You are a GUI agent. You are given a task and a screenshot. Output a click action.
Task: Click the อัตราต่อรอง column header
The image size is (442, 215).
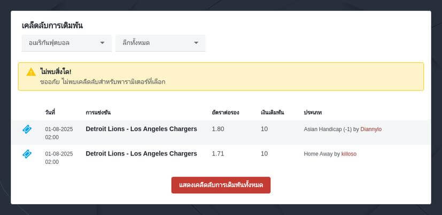(x=226, y=112)
